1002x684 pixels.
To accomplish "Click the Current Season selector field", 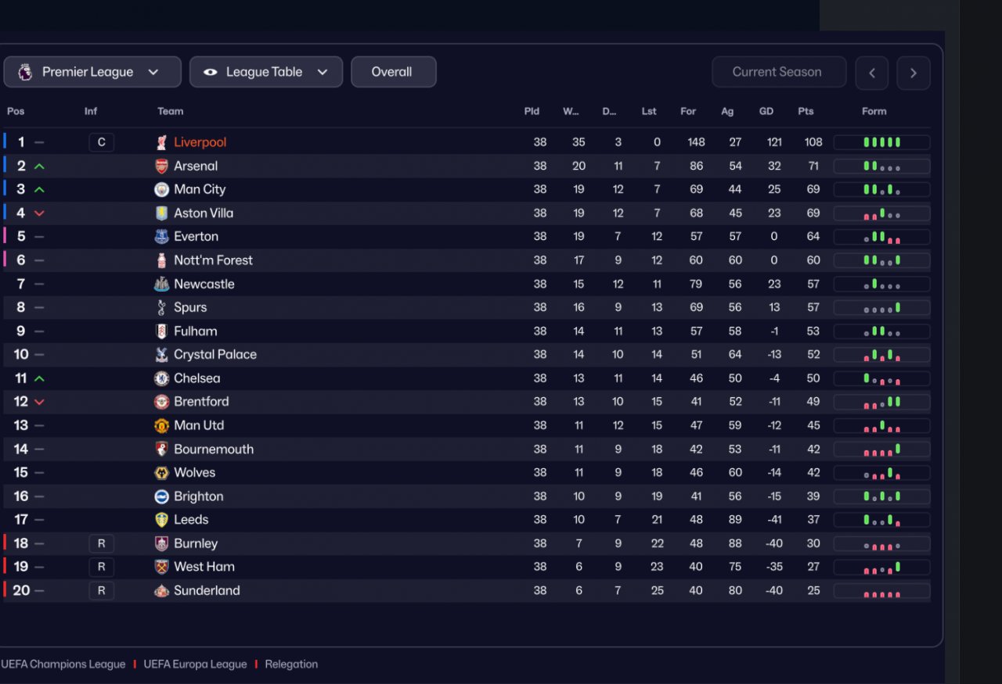I will (779, 72).
